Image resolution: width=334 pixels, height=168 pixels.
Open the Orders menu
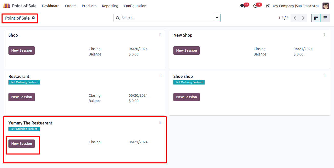click(71, 6)
